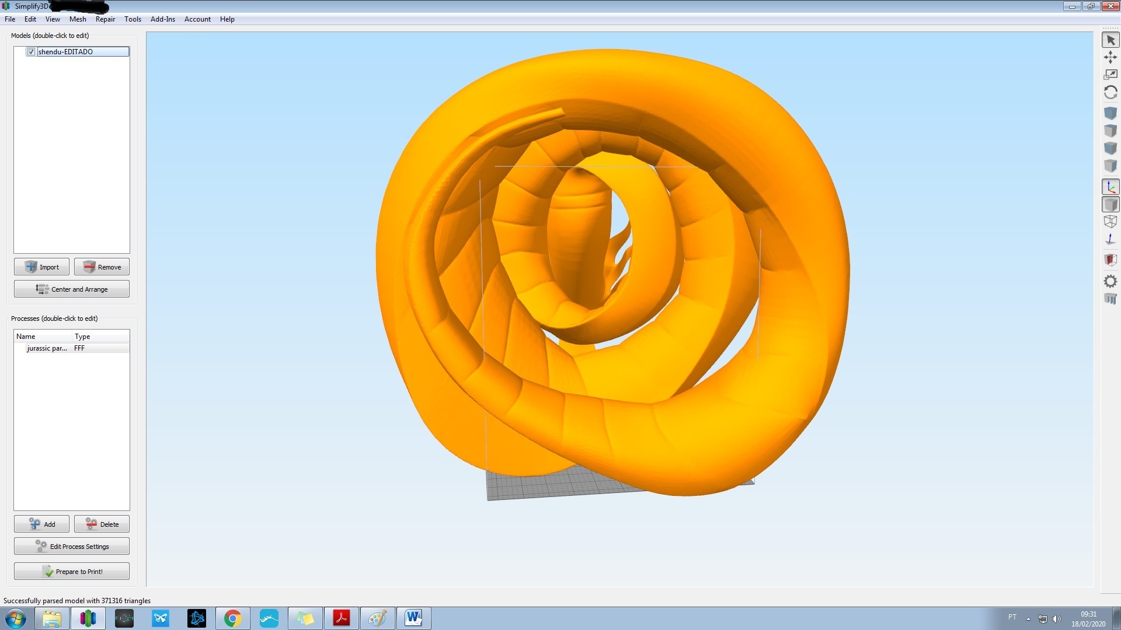
Task: Enable wireframe model rendering
Action: pyautogui.click(x=1111, y=222)
